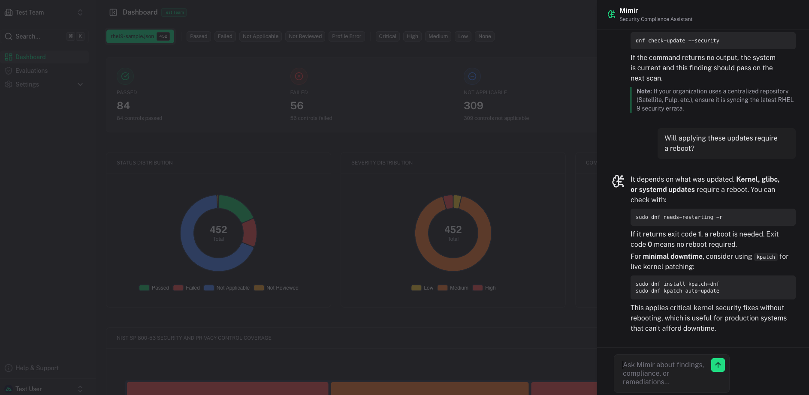This screenshot has height=395, width=809.
Task: Toggle the Passed status filter
Action: (x=198, y=36)
